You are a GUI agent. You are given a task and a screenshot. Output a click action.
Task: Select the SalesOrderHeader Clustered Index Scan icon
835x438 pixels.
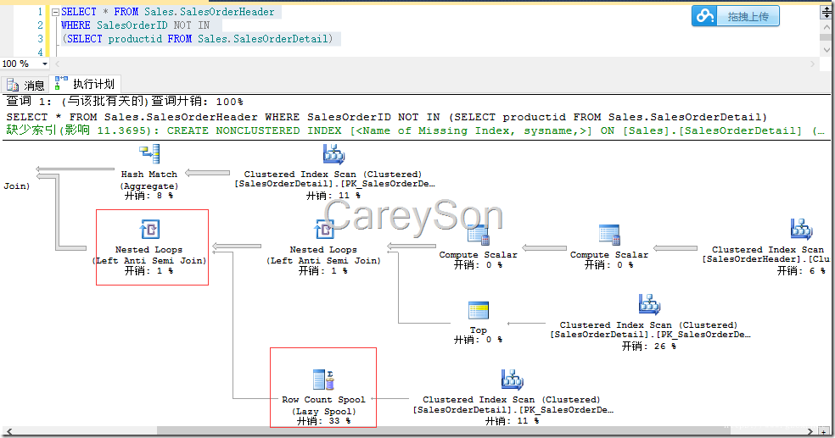(x=801, y=229)
